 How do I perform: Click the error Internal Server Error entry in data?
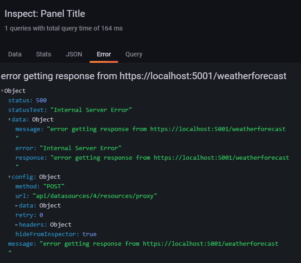[x=68, y=148]
